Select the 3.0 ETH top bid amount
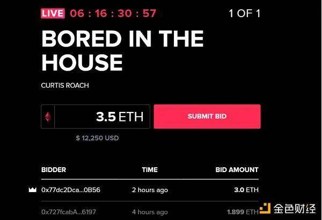322x220 pixels. pos(246,190)
